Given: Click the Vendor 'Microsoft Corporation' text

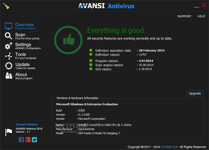Looking at the screenshot, I should tap(92, 119).
